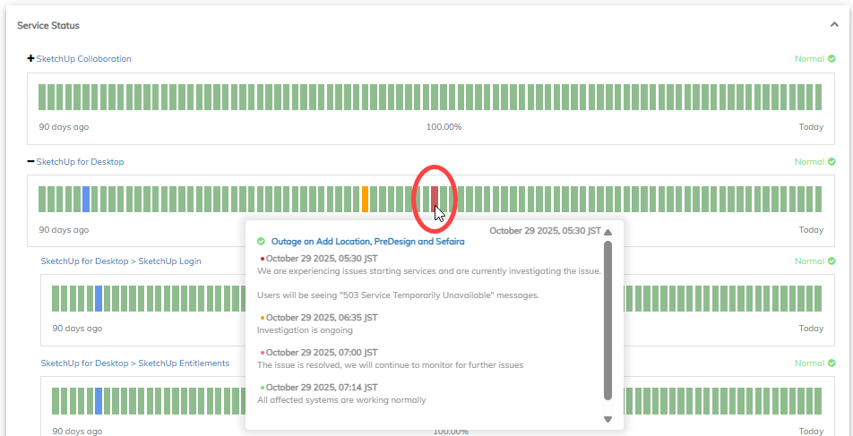Click the green check icon beside SketchUp Collaboration Normal

[831, 59]
